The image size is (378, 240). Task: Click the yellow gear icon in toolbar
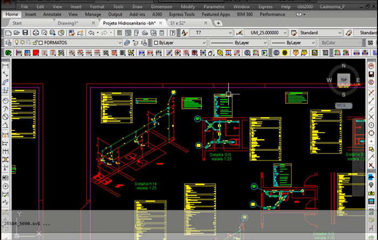pyautogui.click(x=285, y=52)
